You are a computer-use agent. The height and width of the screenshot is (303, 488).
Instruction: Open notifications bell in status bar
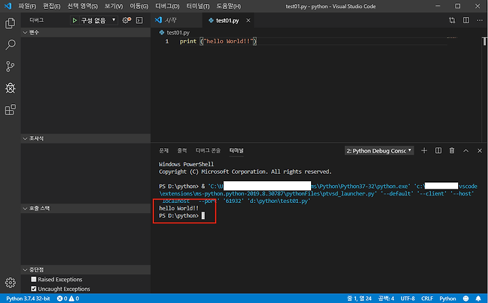[479, 298]
